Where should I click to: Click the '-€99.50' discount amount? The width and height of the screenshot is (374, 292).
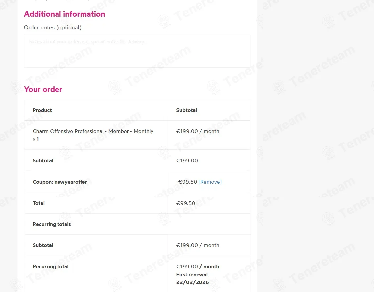point(187,182)
